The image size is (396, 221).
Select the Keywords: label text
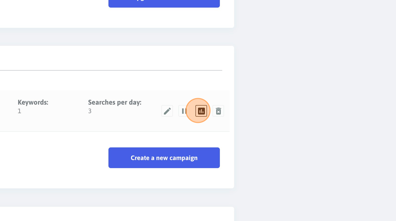pyautogui.click(x=33, y=102)
